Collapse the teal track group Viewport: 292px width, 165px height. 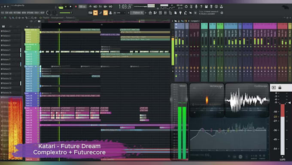point(36,52)
